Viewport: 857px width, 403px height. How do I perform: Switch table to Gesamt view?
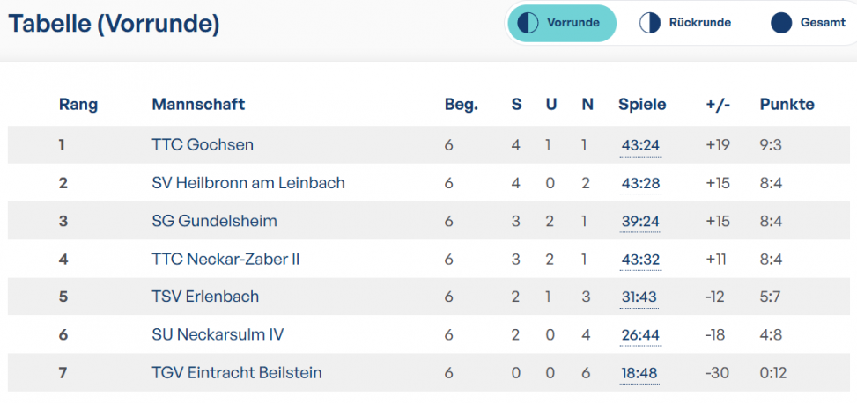pos(808,24)
